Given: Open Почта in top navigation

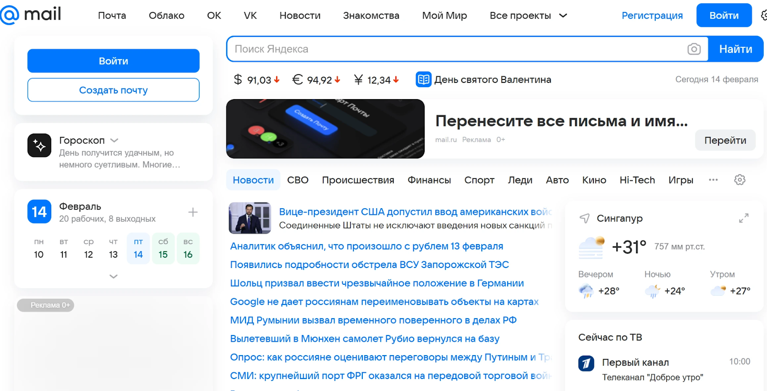Looking at the screenshot, I should [112, 15].
